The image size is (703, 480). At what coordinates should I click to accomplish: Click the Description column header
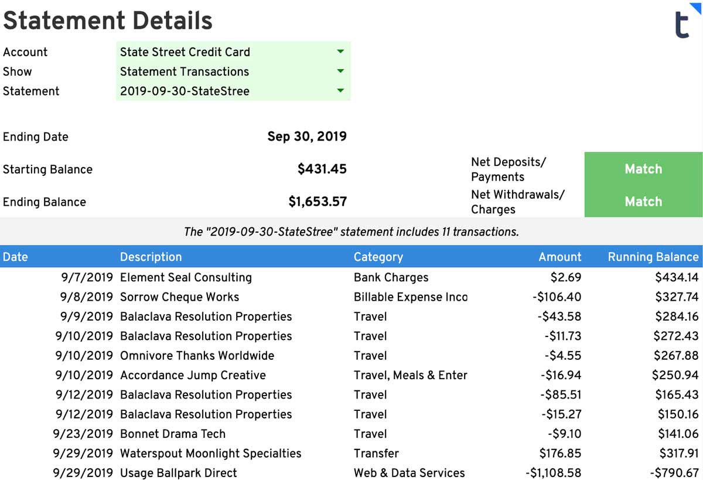(x=151, y=257)
